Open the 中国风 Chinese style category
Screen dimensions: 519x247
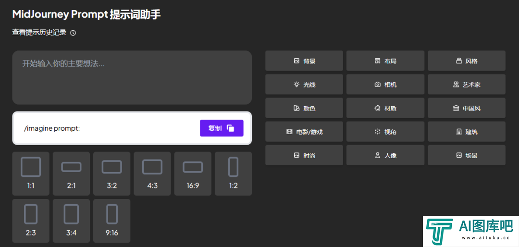(467, 108)
